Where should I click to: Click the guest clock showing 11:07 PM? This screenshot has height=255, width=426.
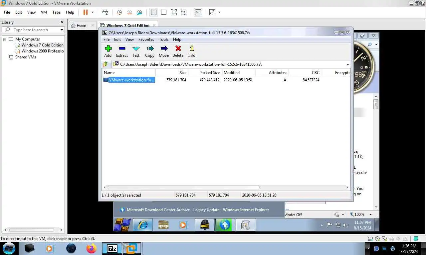click(362, 225)
